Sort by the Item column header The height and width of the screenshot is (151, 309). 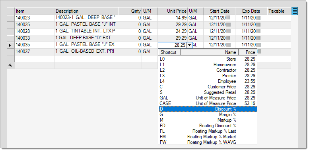tap(35, 11)
